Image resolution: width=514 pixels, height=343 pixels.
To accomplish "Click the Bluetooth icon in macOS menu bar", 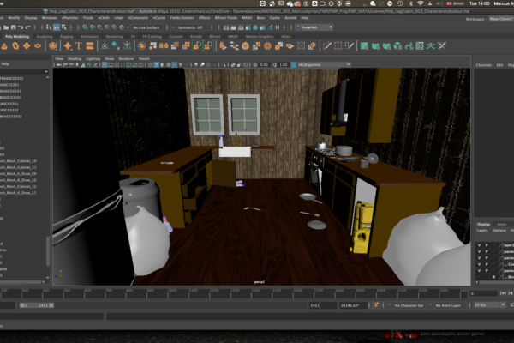I will (410, 3).
